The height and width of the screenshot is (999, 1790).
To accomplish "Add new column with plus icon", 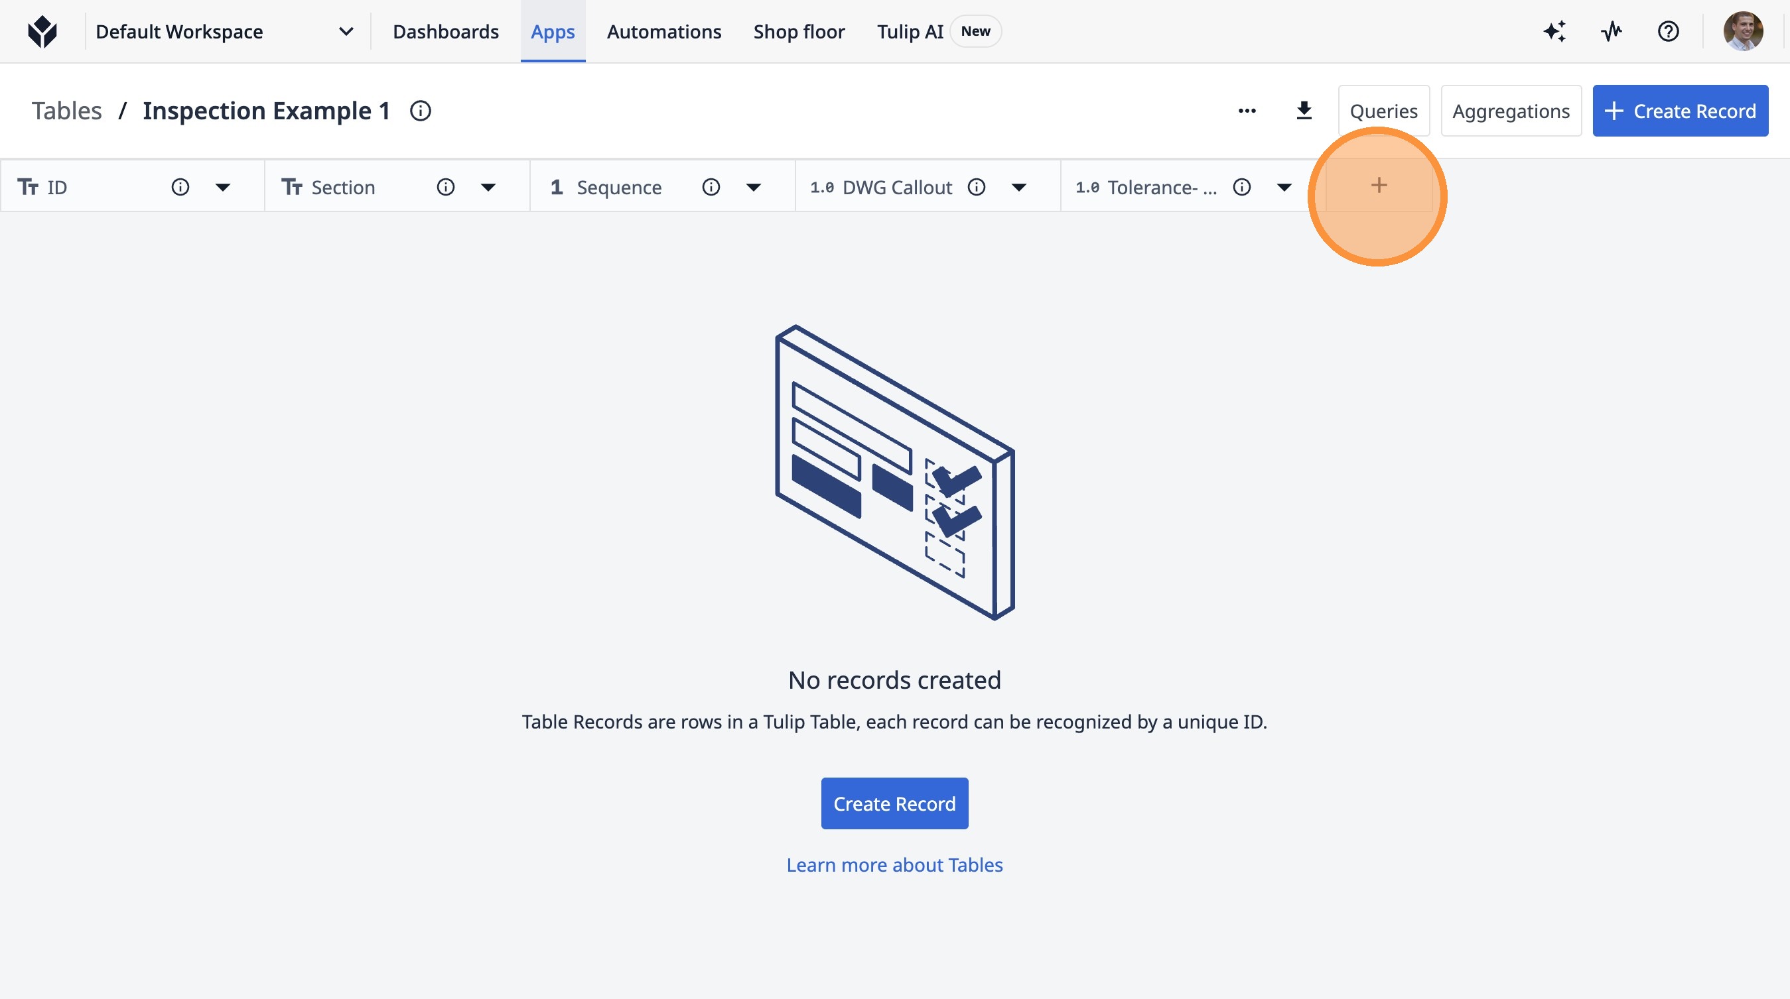I will pos(1379,186).
